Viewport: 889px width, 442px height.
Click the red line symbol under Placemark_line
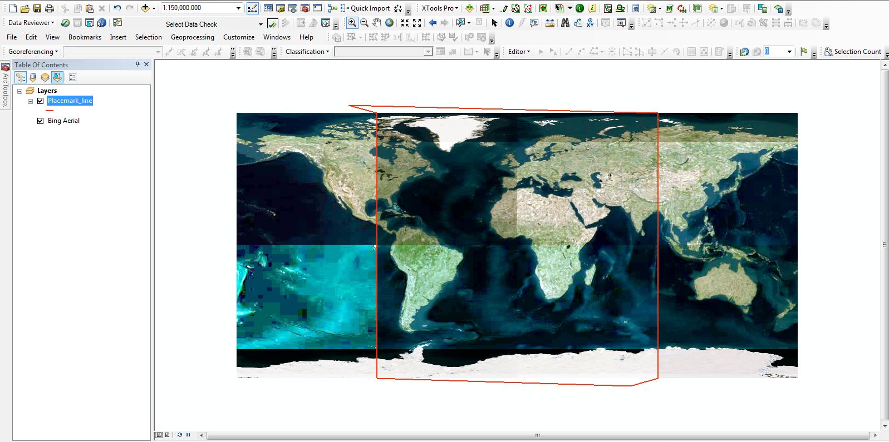(x=50, y=111)
